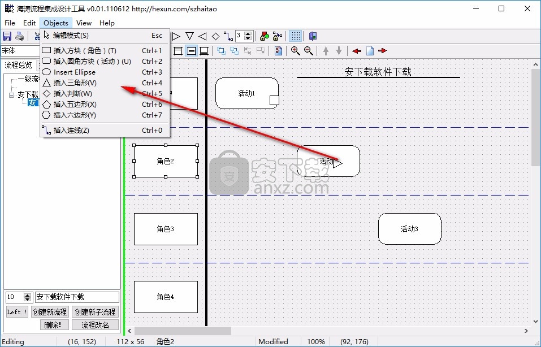Open the View menu
The height and width of the screenshot is (347, 541).
[84, 23]
